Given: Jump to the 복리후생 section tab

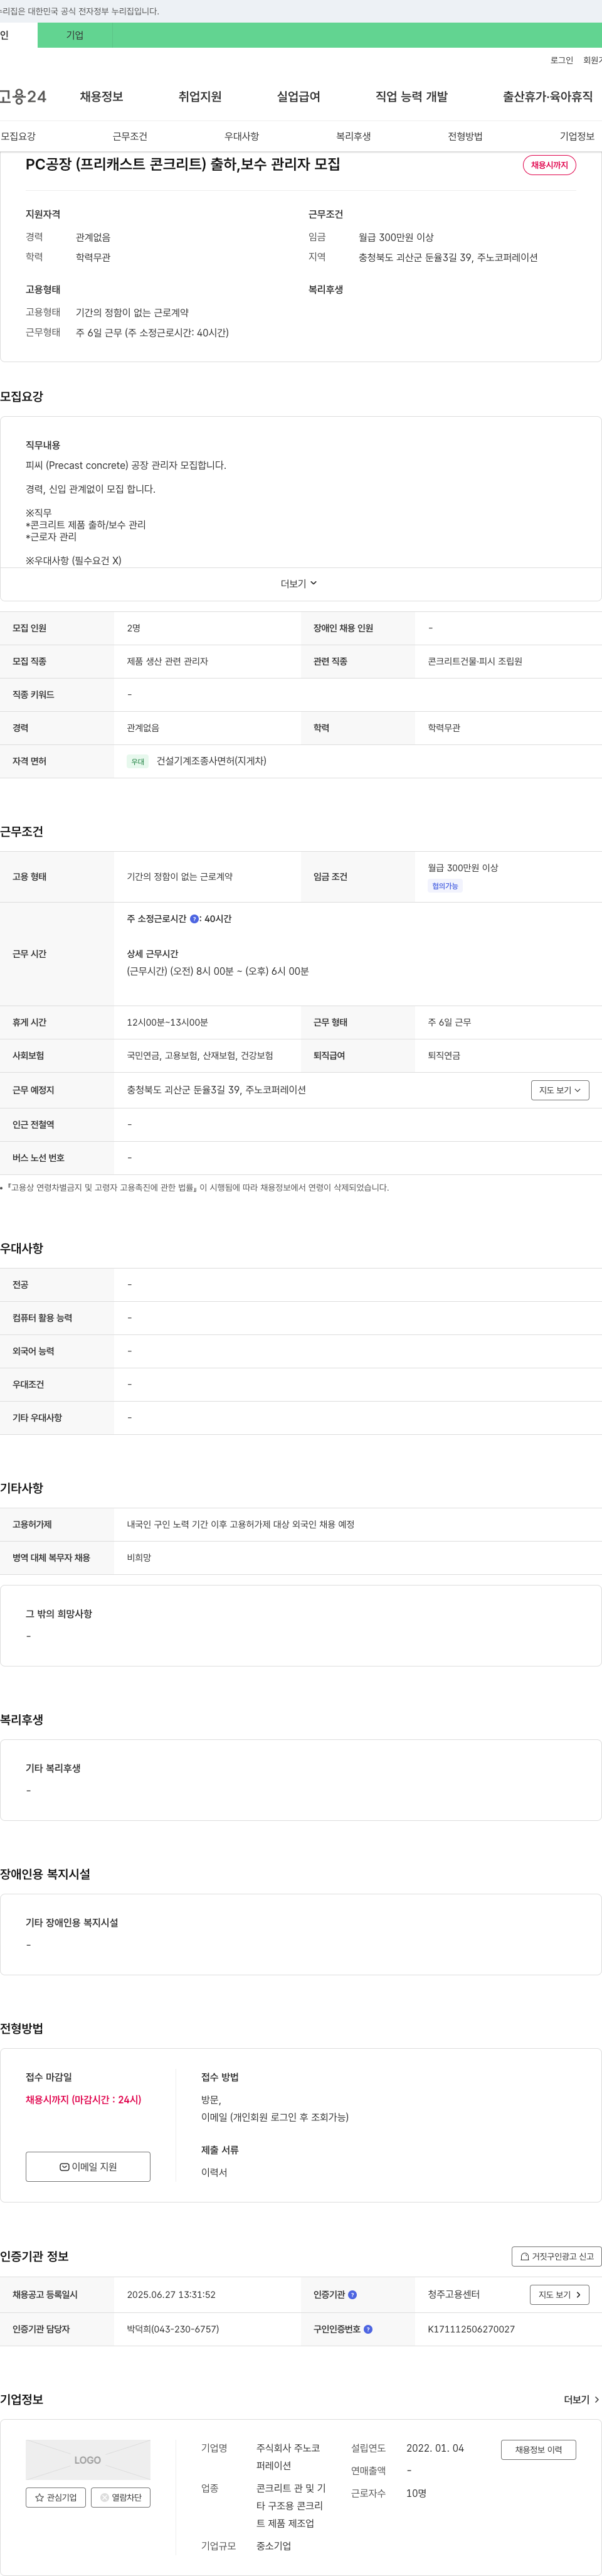Looking at the screenshot, I should tap(354, 136).
